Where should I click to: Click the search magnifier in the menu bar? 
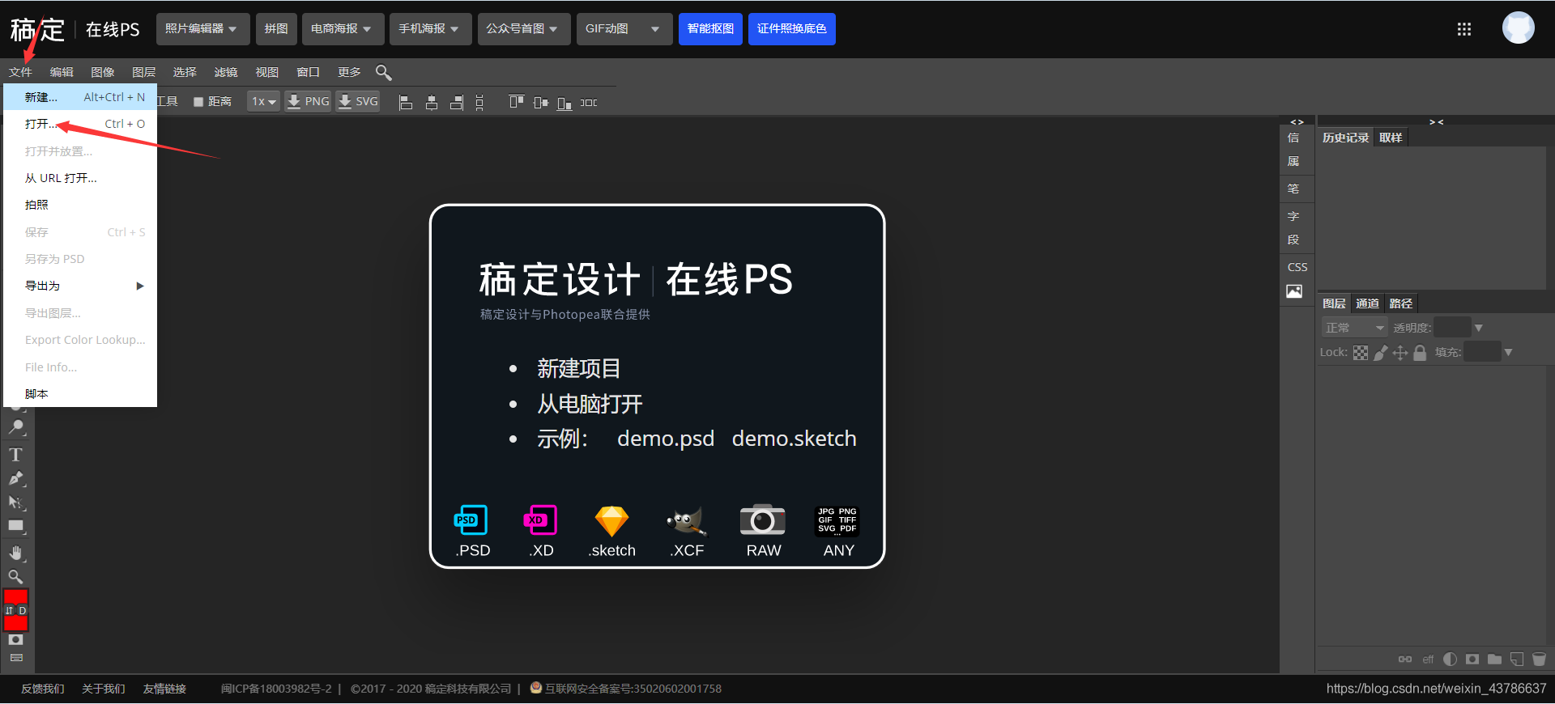pyautogui.click(x=384, y=73)
